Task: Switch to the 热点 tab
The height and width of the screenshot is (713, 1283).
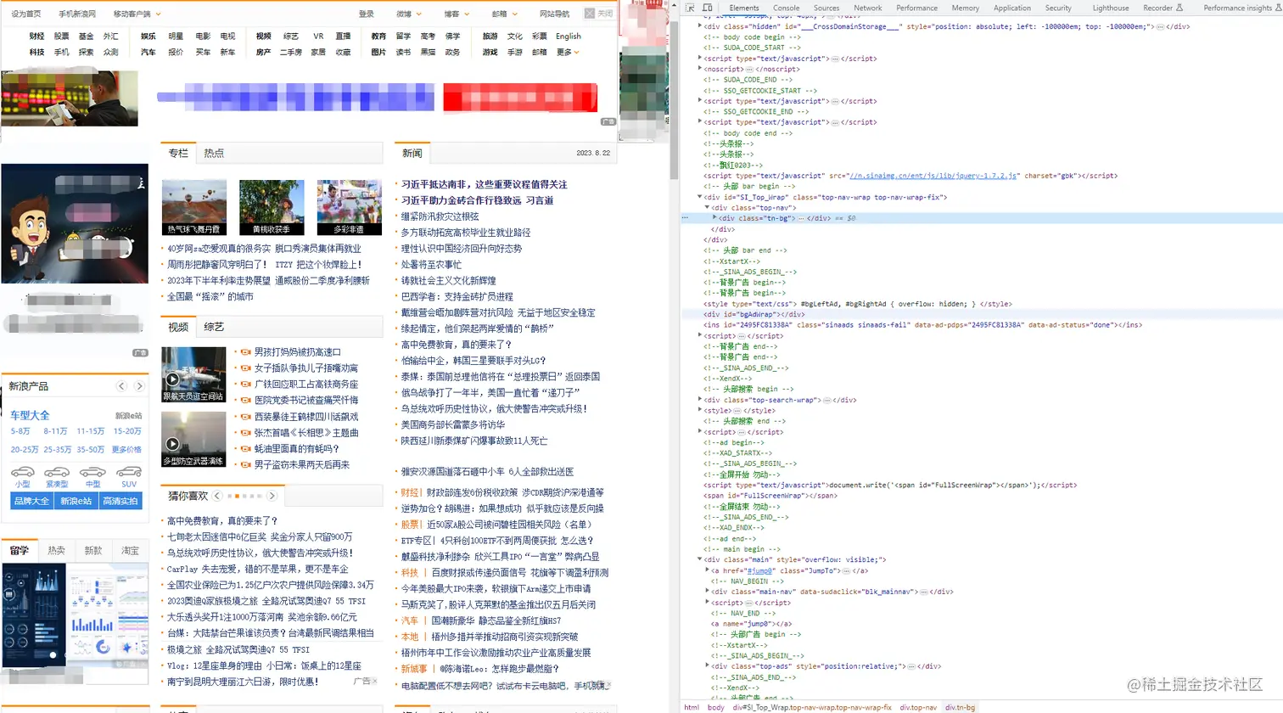Action: point(214,154)
